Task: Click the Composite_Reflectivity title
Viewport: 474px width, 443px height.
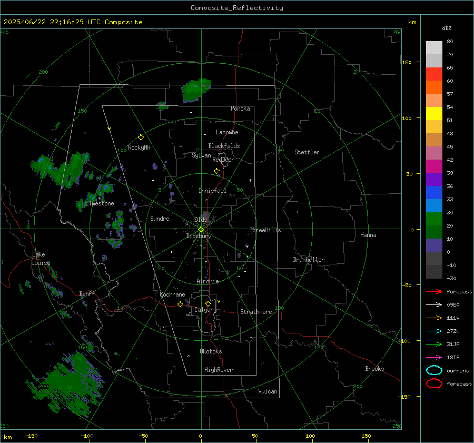Action: pos(237,8)
